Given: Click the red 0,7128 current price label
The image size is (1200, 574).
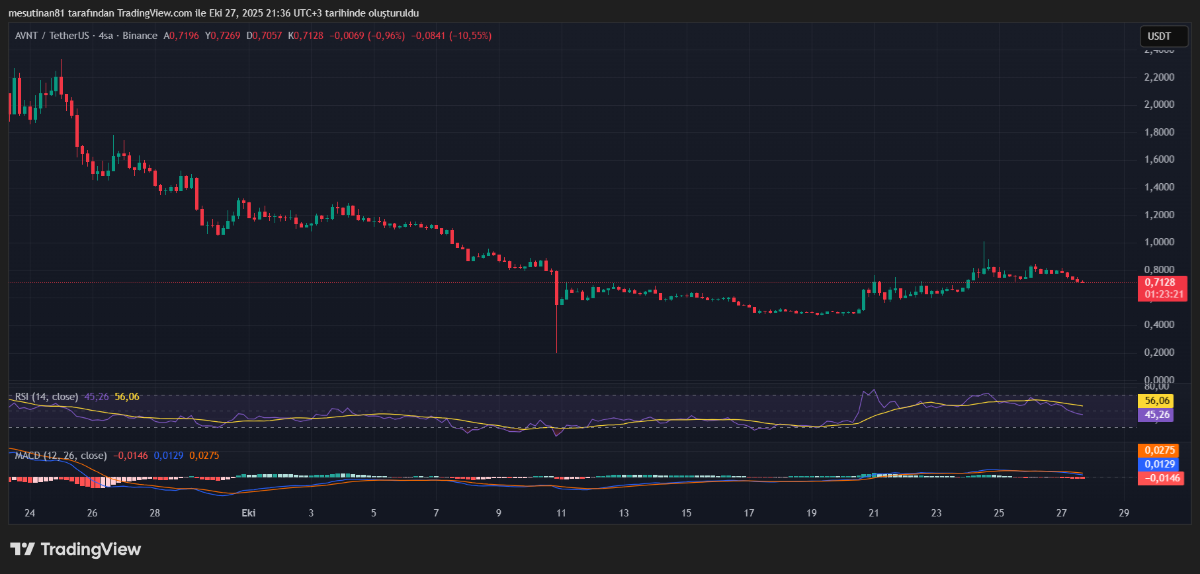Looking at the screenshot, I should click(1162, 282).
